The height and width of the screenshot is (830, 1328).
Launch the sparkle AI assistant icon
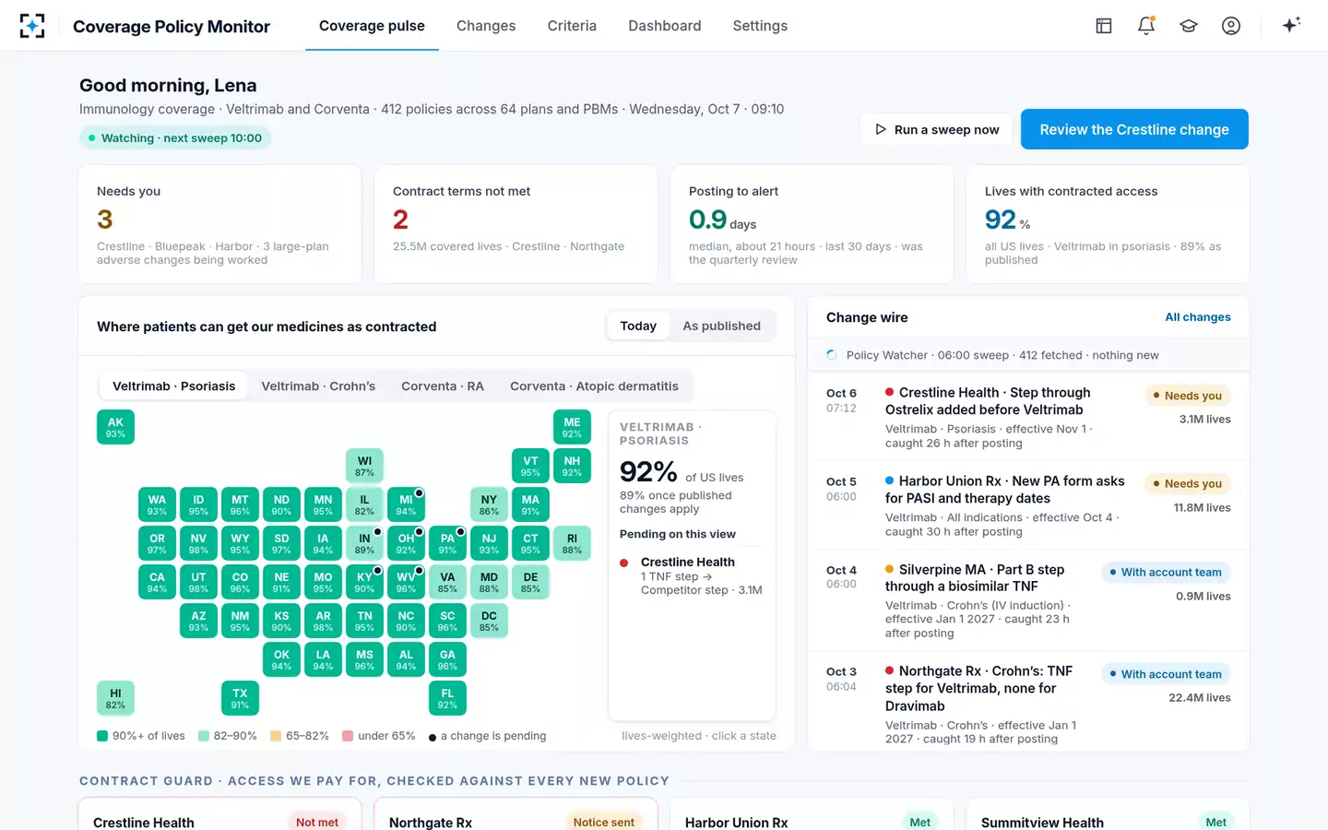1291,25
